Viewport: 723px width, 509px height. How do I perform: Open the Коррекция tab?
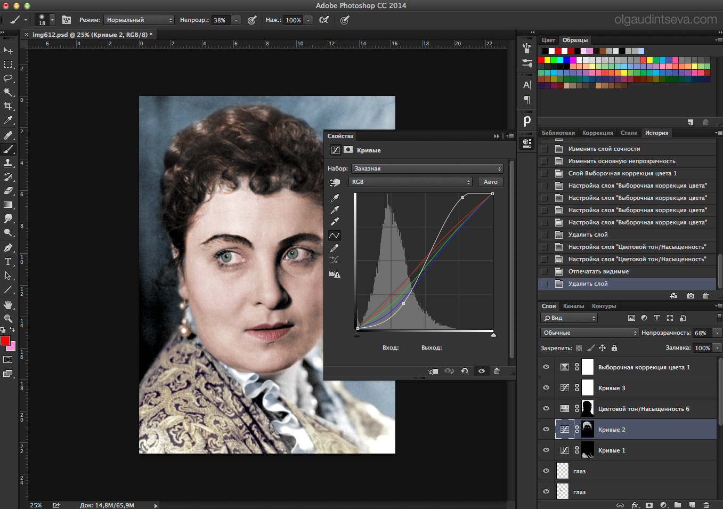click(597, 133)
